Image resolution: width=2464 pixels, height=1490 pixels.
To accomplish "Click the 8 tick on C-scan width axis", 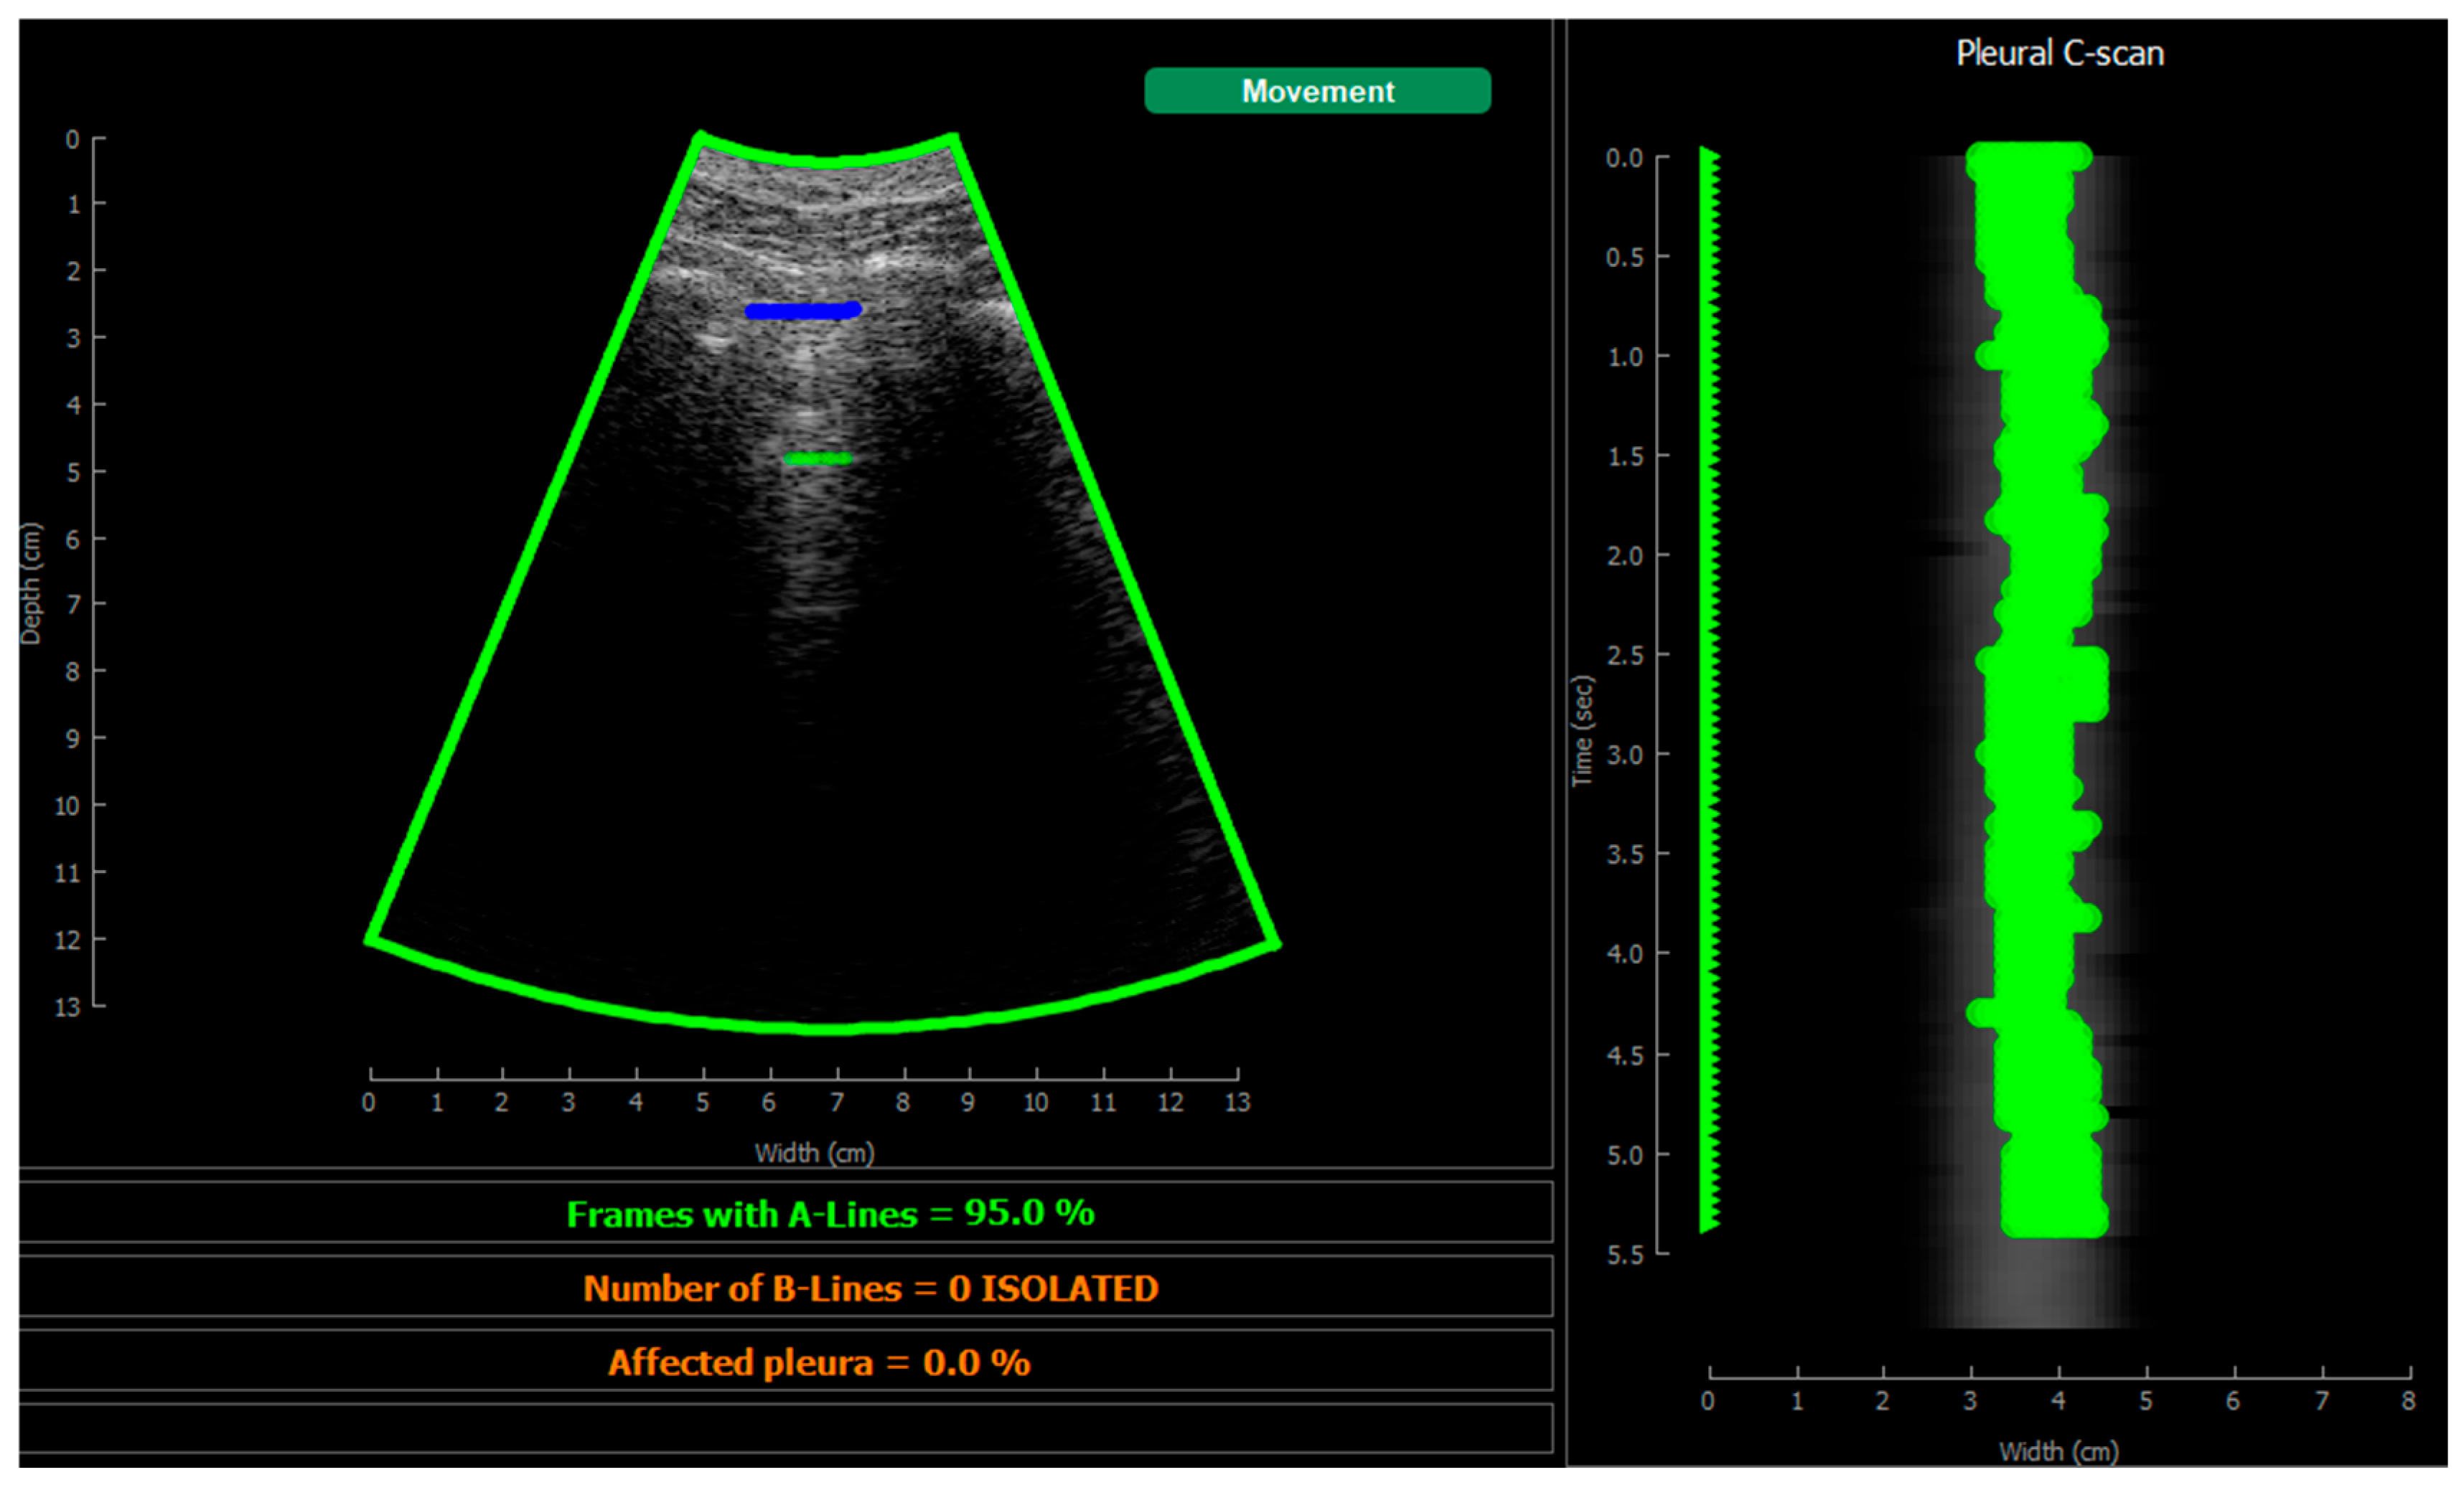I will [x=2408, y=1401].
